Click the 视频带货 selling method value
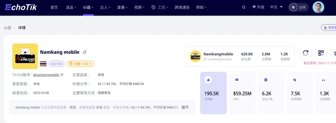Screen dimensions: 336x123 point(104,93)
